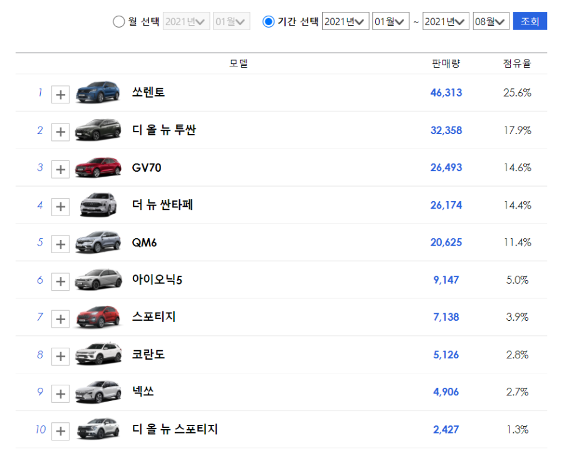The image size is (564, 453).
Task: Select the 기간 선택 radio button
Action: click(x=268, y=21)
